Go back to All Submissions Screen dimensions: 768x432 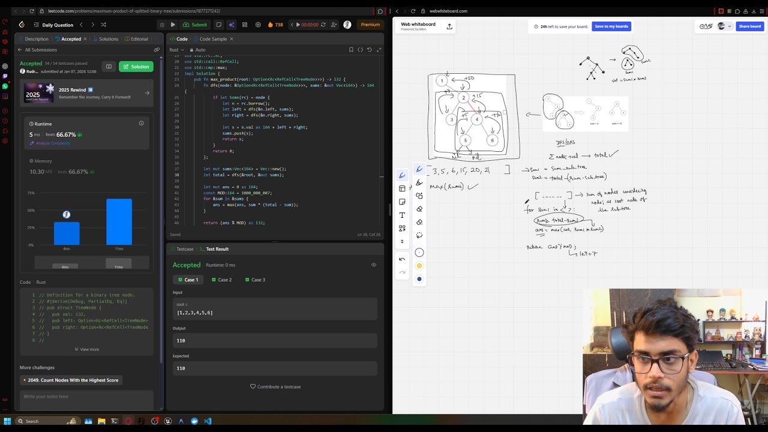(37, 50)
